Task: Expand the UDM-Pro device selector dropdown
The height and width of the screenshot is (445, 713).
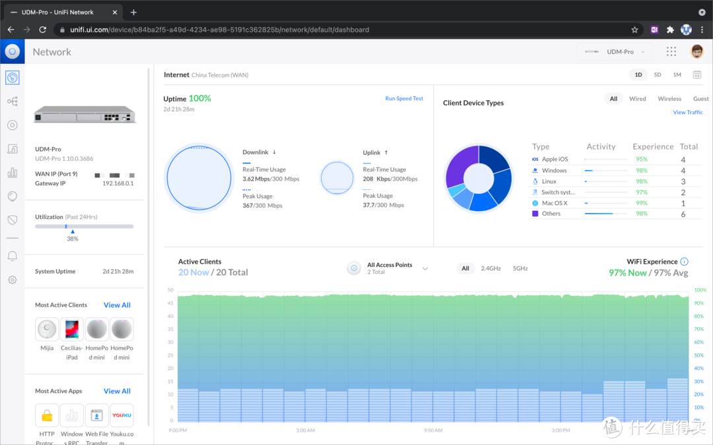Action: click(x=615, y=52)
